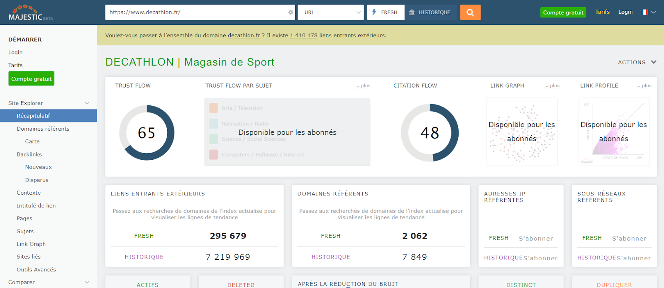Viewport: 664px width, 288px height.
Task: Click the decathlon.fr domain link
Action: pos(244,35)
